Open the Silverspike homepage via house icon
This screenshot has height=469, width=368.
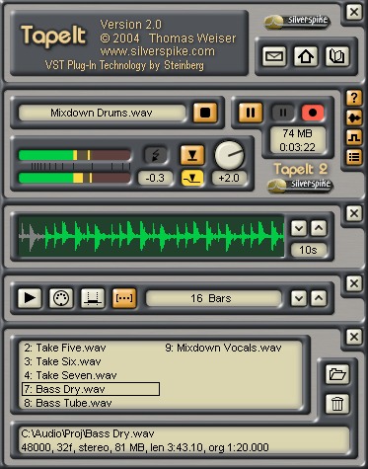pyautogui.click(x=306, y=56)
